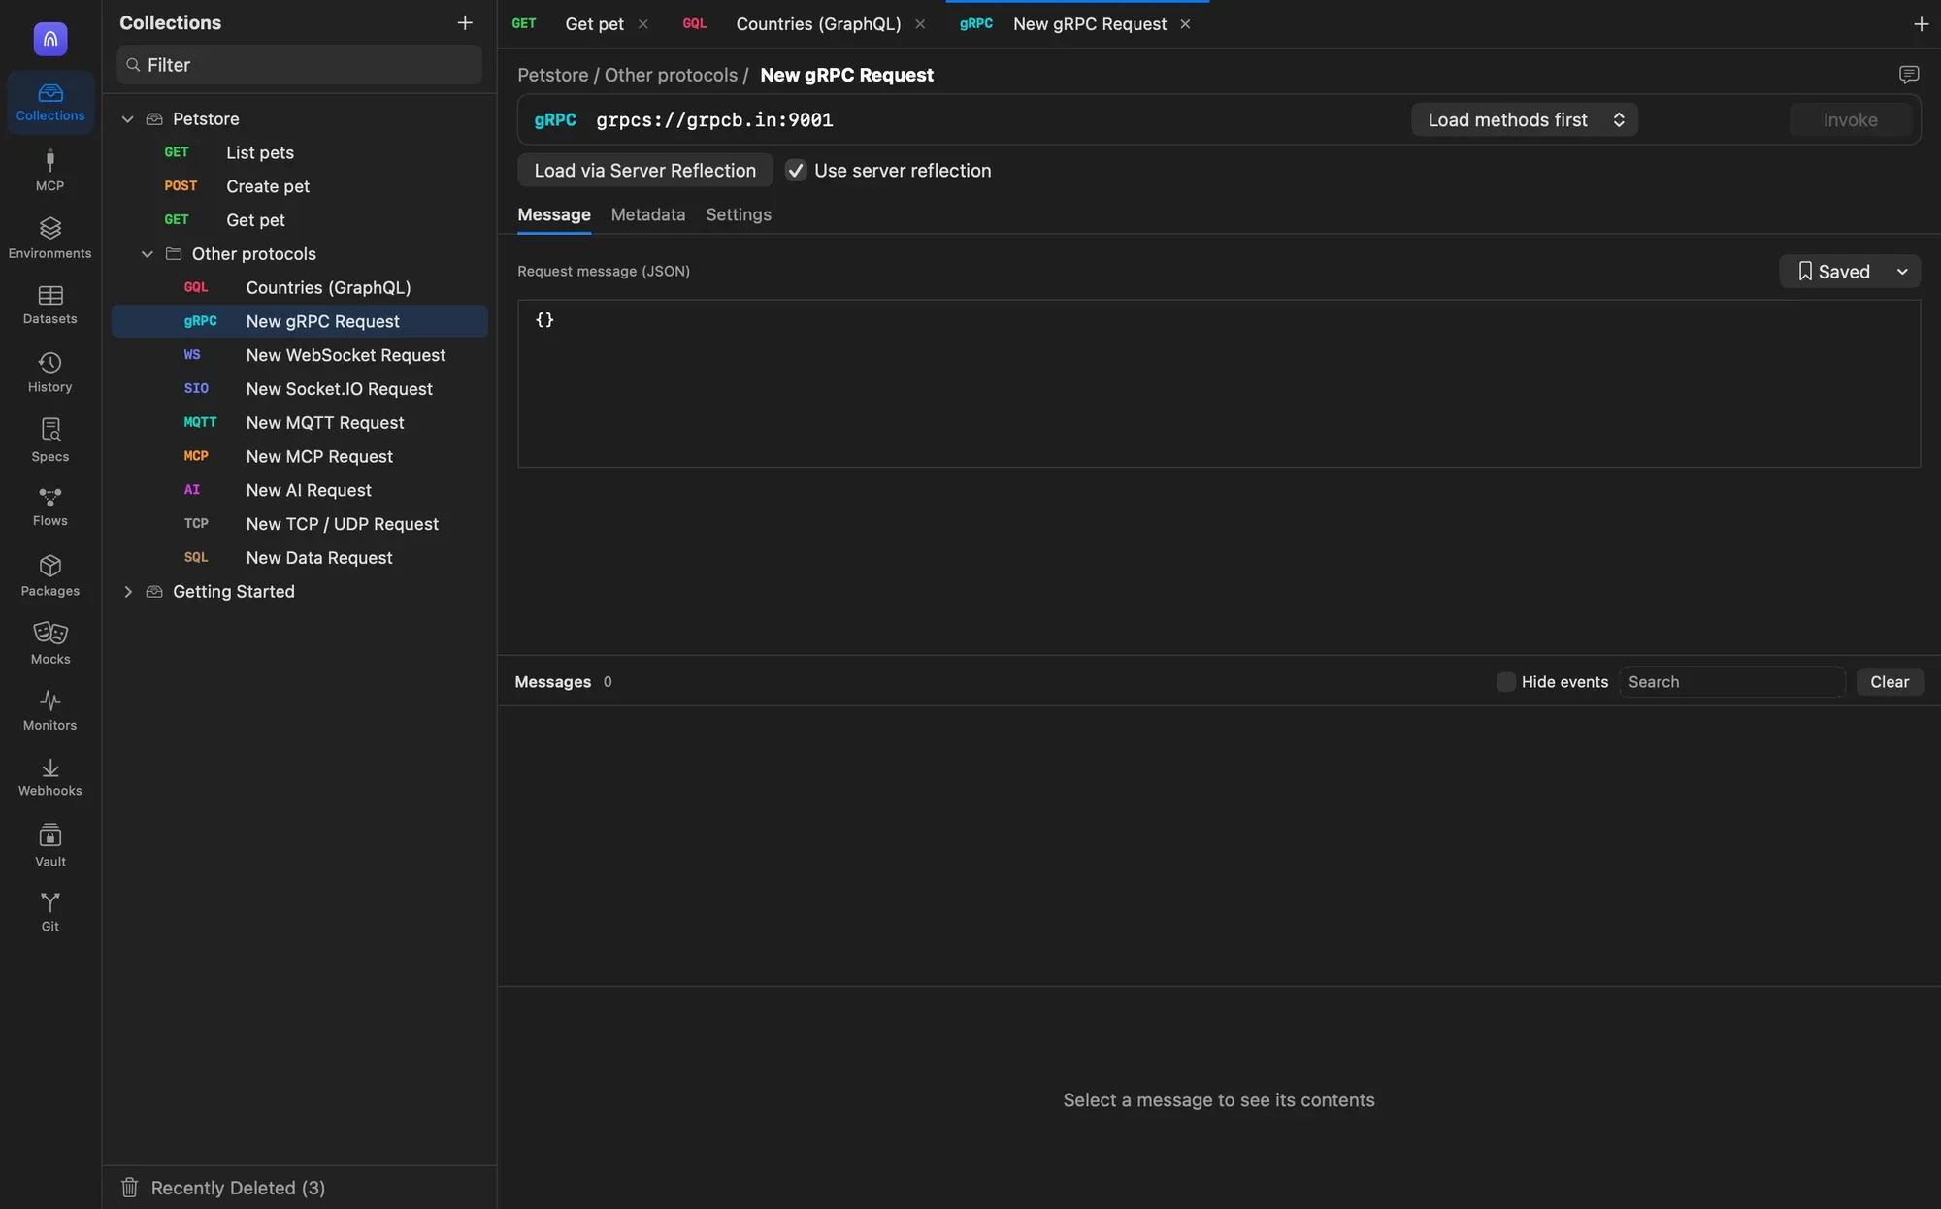The image size is (1941, 1209).
Task: Open the Load methods first dropdown
Action: [1525, 120]
